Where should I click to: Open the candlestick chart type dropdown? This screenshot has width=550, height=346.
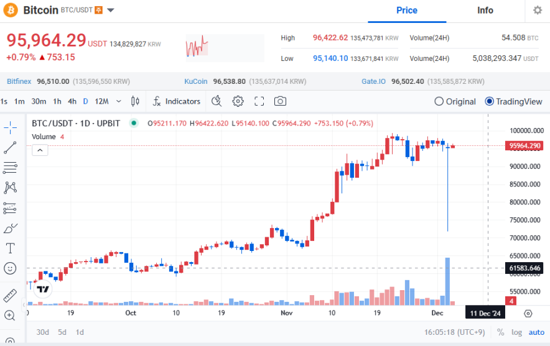135,101
